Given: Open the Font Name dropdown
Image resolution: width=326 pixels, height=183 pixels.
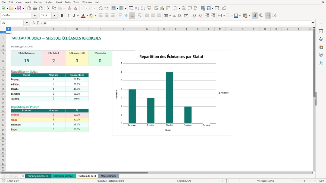Looking at the screenshot, I should click(35, 16).
